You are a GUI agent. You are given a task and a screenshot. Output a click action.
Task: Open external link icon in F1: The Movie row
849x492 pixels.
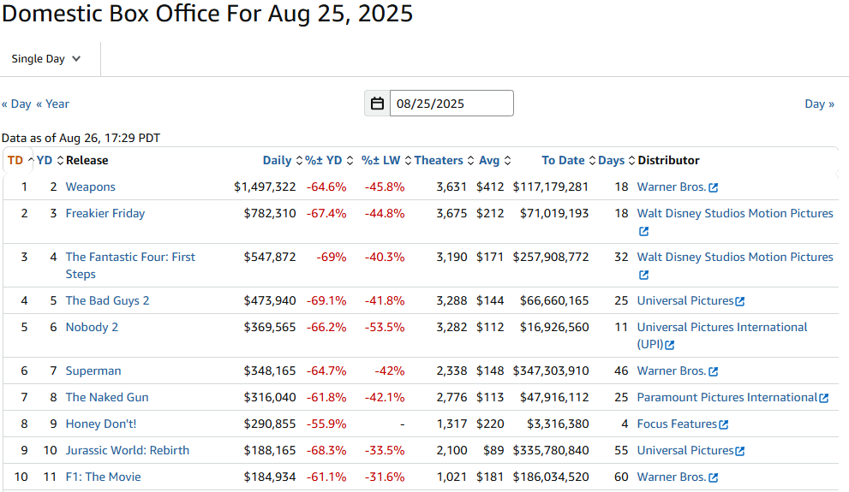click(x=714, y=477)
